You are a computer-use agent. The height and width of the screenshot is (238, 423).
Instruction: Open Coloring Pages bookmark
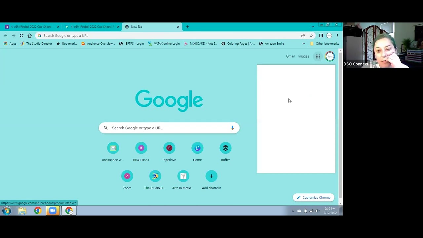coord(238,44)
